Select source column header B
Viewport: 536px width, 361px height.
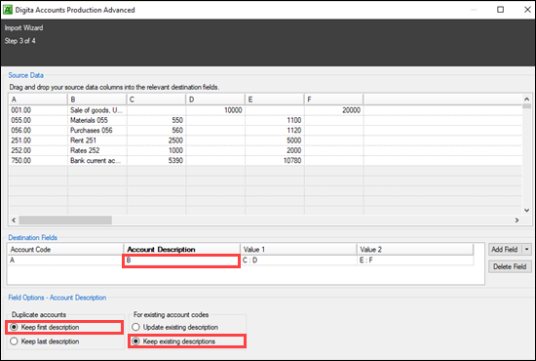tap(97, 100)
